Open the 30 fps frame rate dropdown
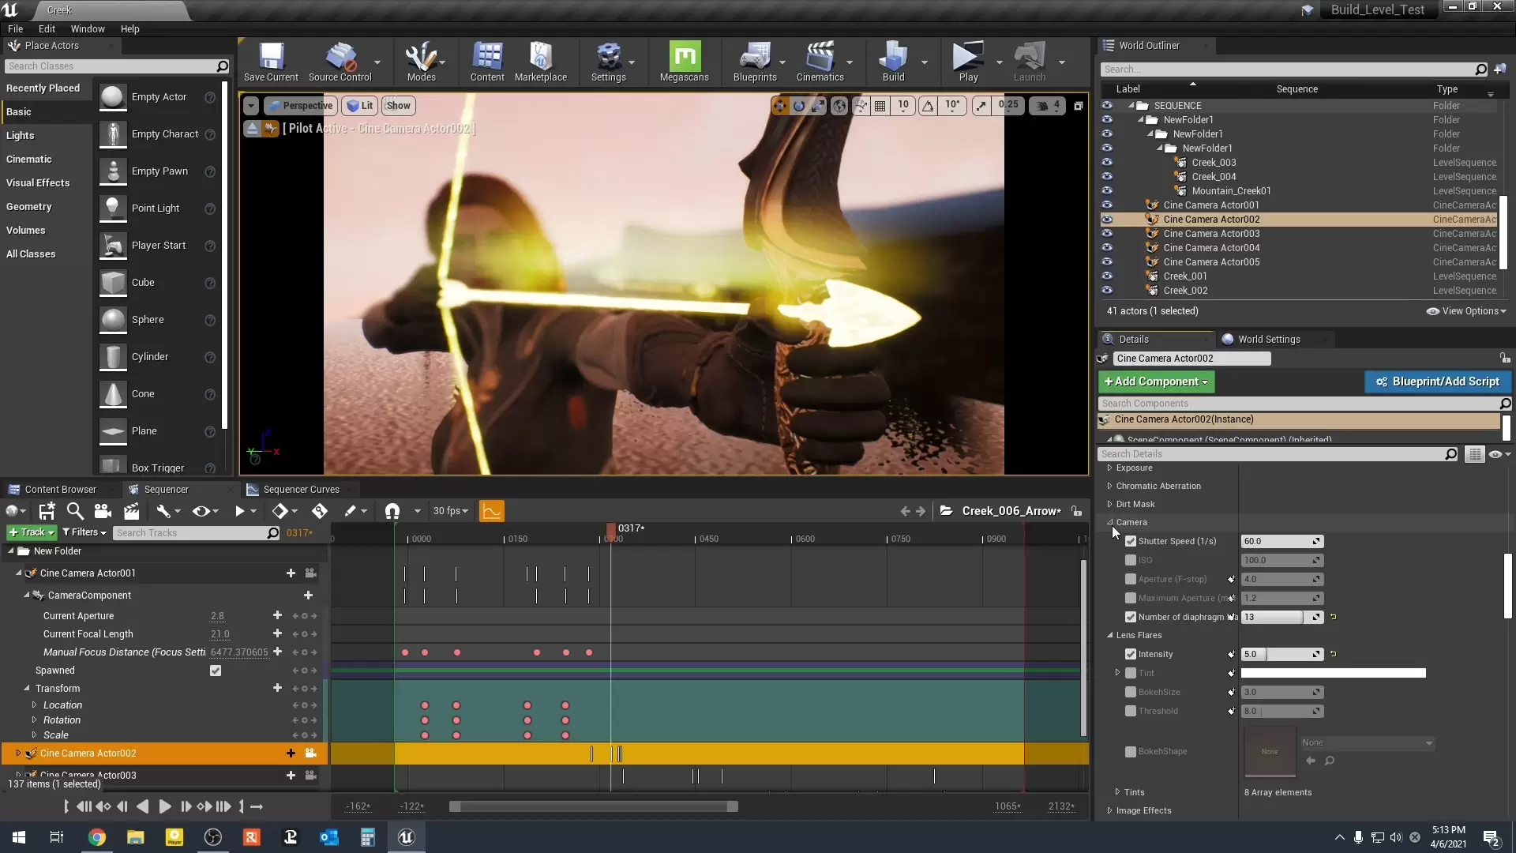 click(450, 511)
